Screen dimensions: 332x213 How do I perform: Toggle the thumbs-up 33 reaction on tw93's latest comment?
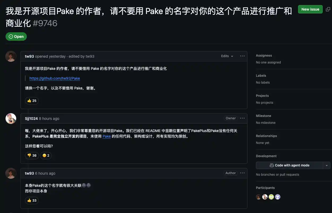[x=32, y=200]
